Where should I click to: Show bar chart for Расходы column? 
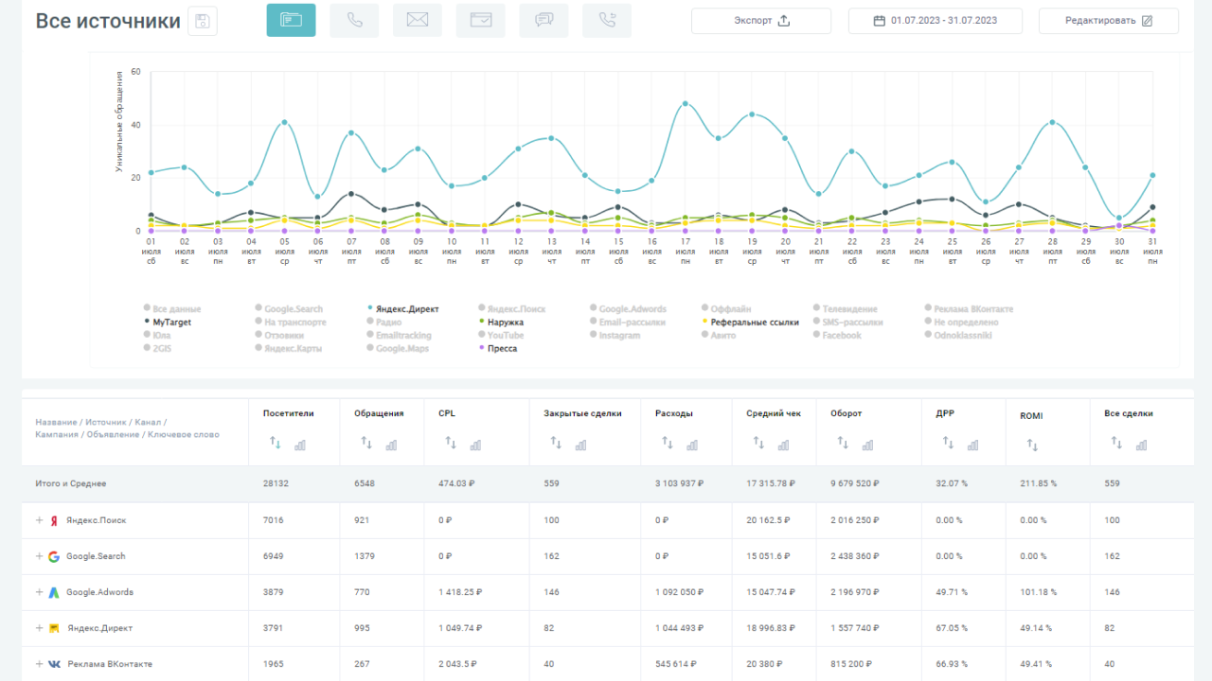click(x=692, y=444)
